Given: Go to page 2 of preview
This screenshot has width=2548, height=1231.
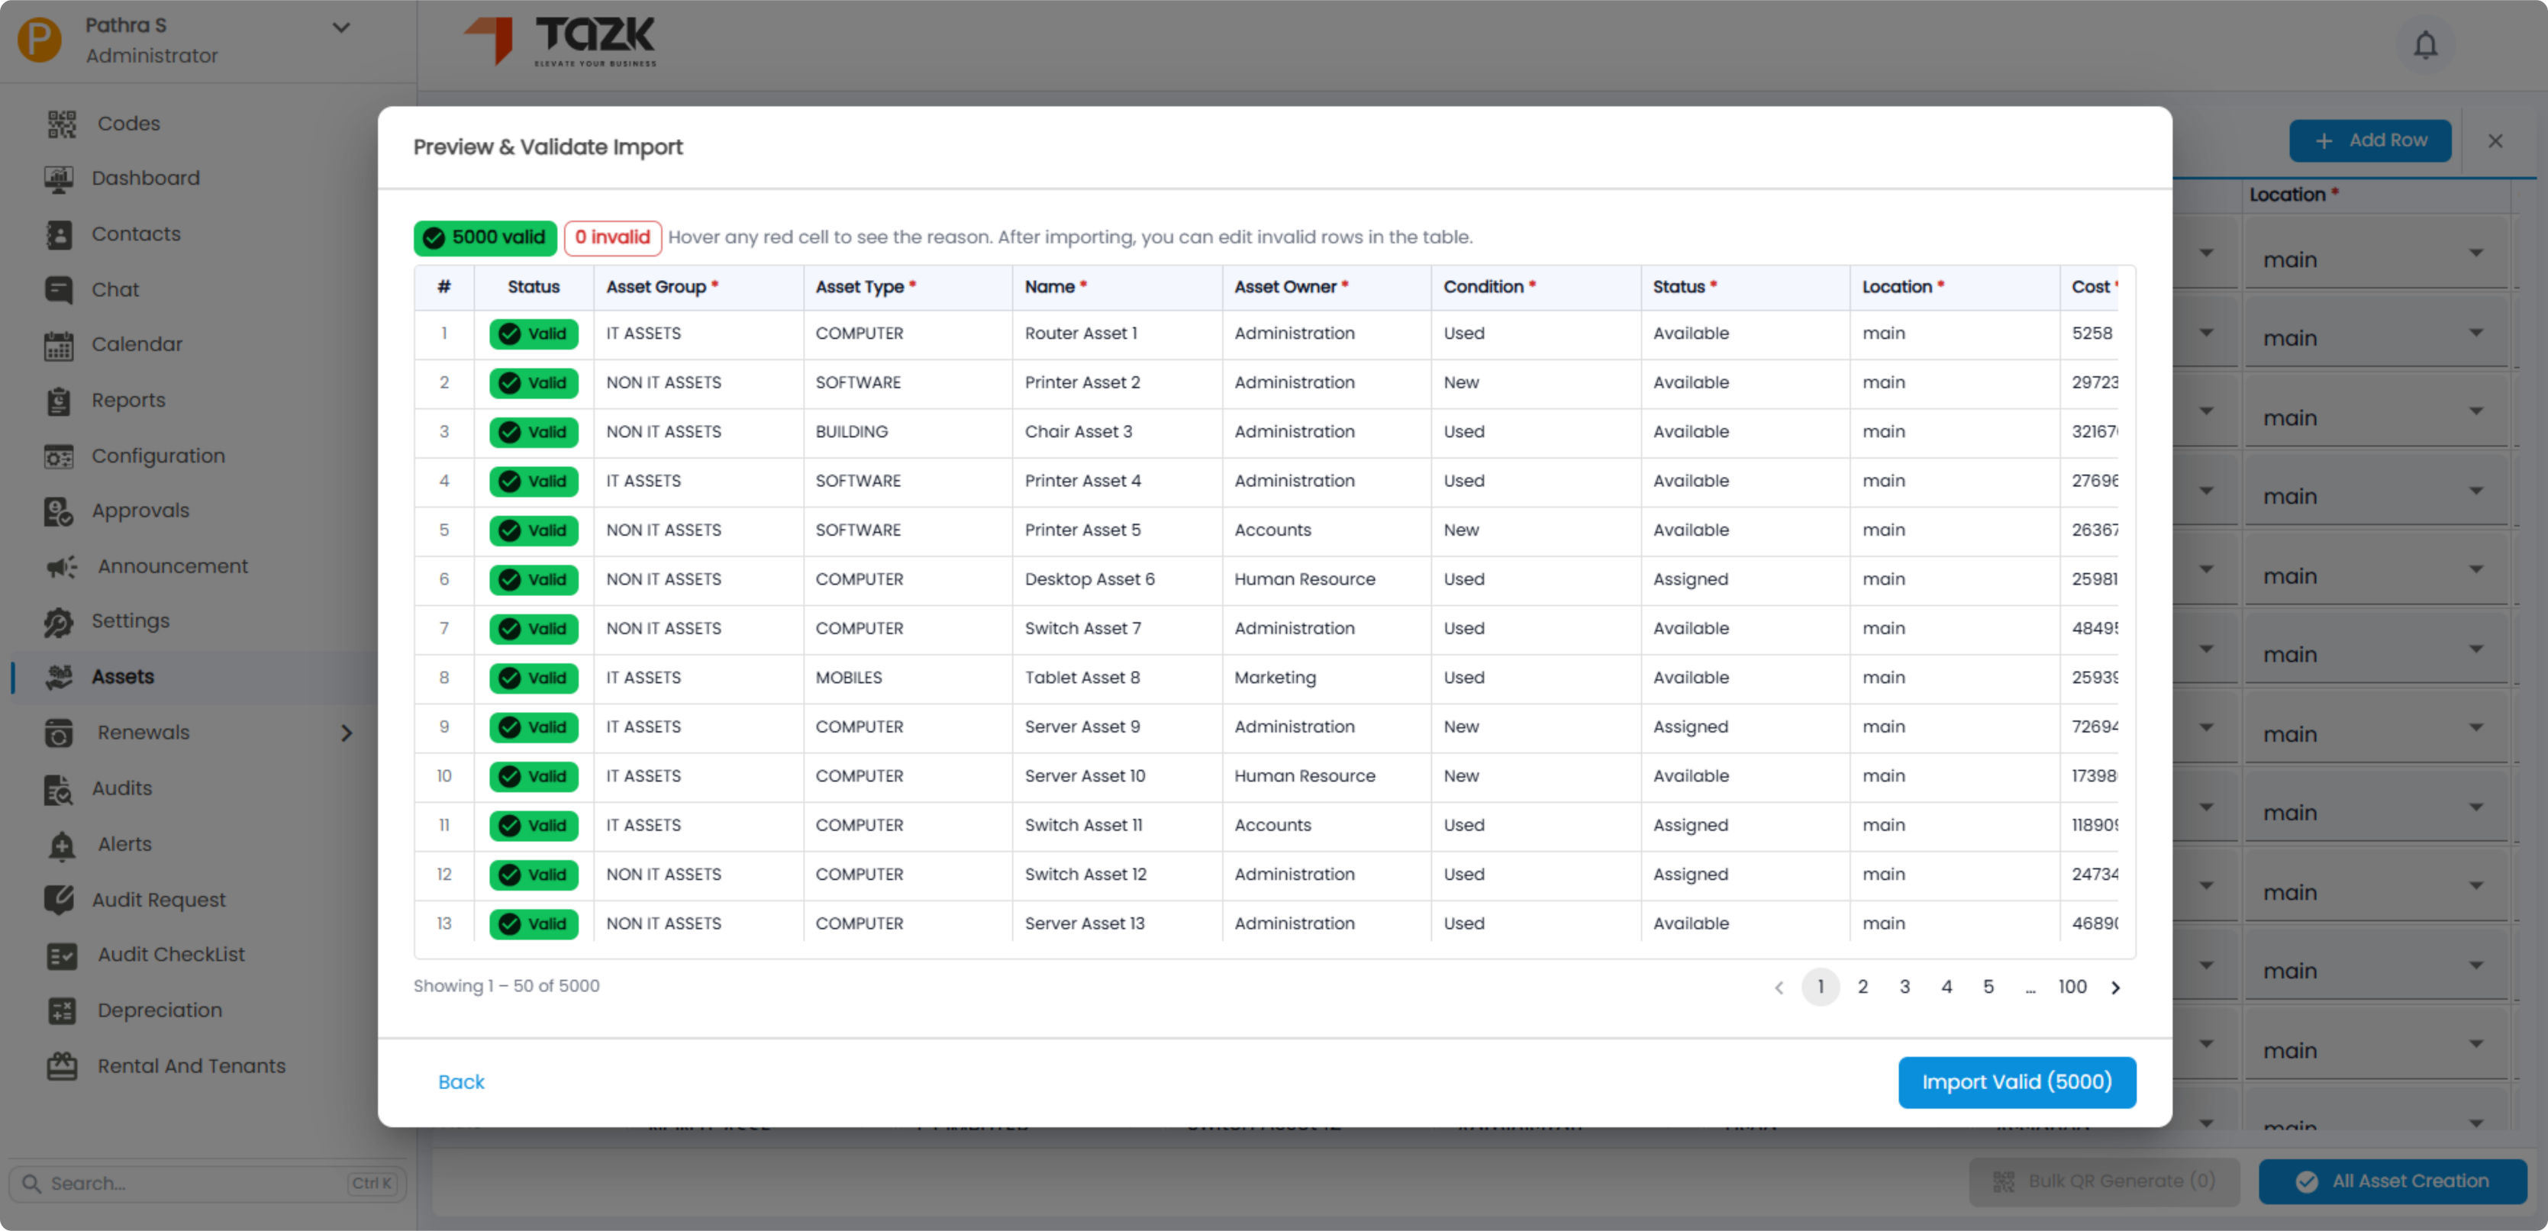Looking at the screenshot, I should coord(1863,987).
